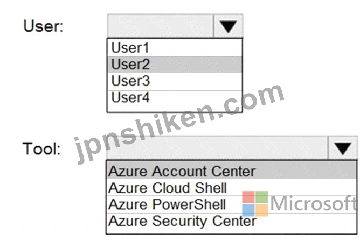Image resolution: width=360 pixels, height=241 pixels.
Task: Select Azure PowerShell from the list
Action: tap(232, 204)
